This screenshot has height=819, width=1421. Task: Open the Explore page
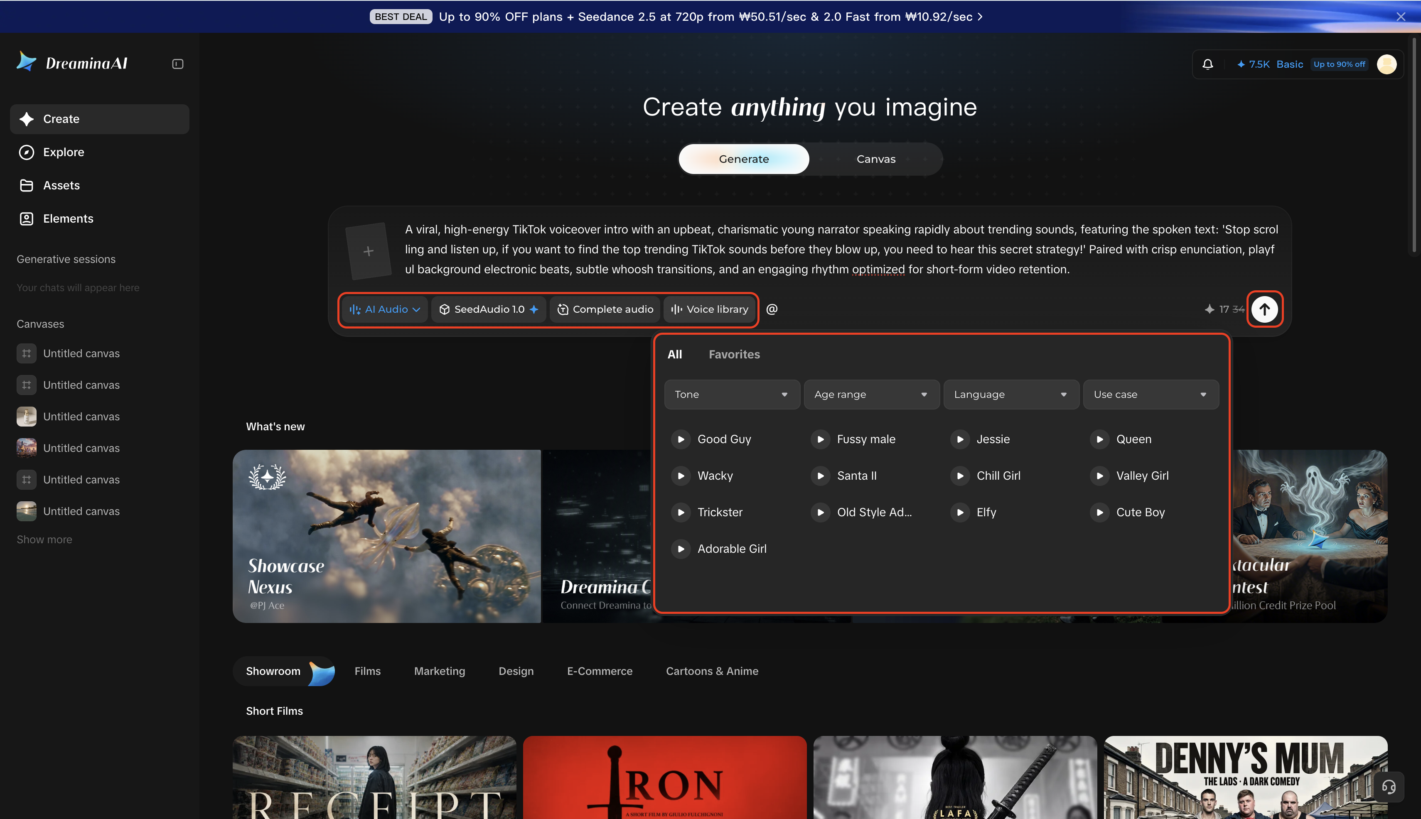pos(100,152)
